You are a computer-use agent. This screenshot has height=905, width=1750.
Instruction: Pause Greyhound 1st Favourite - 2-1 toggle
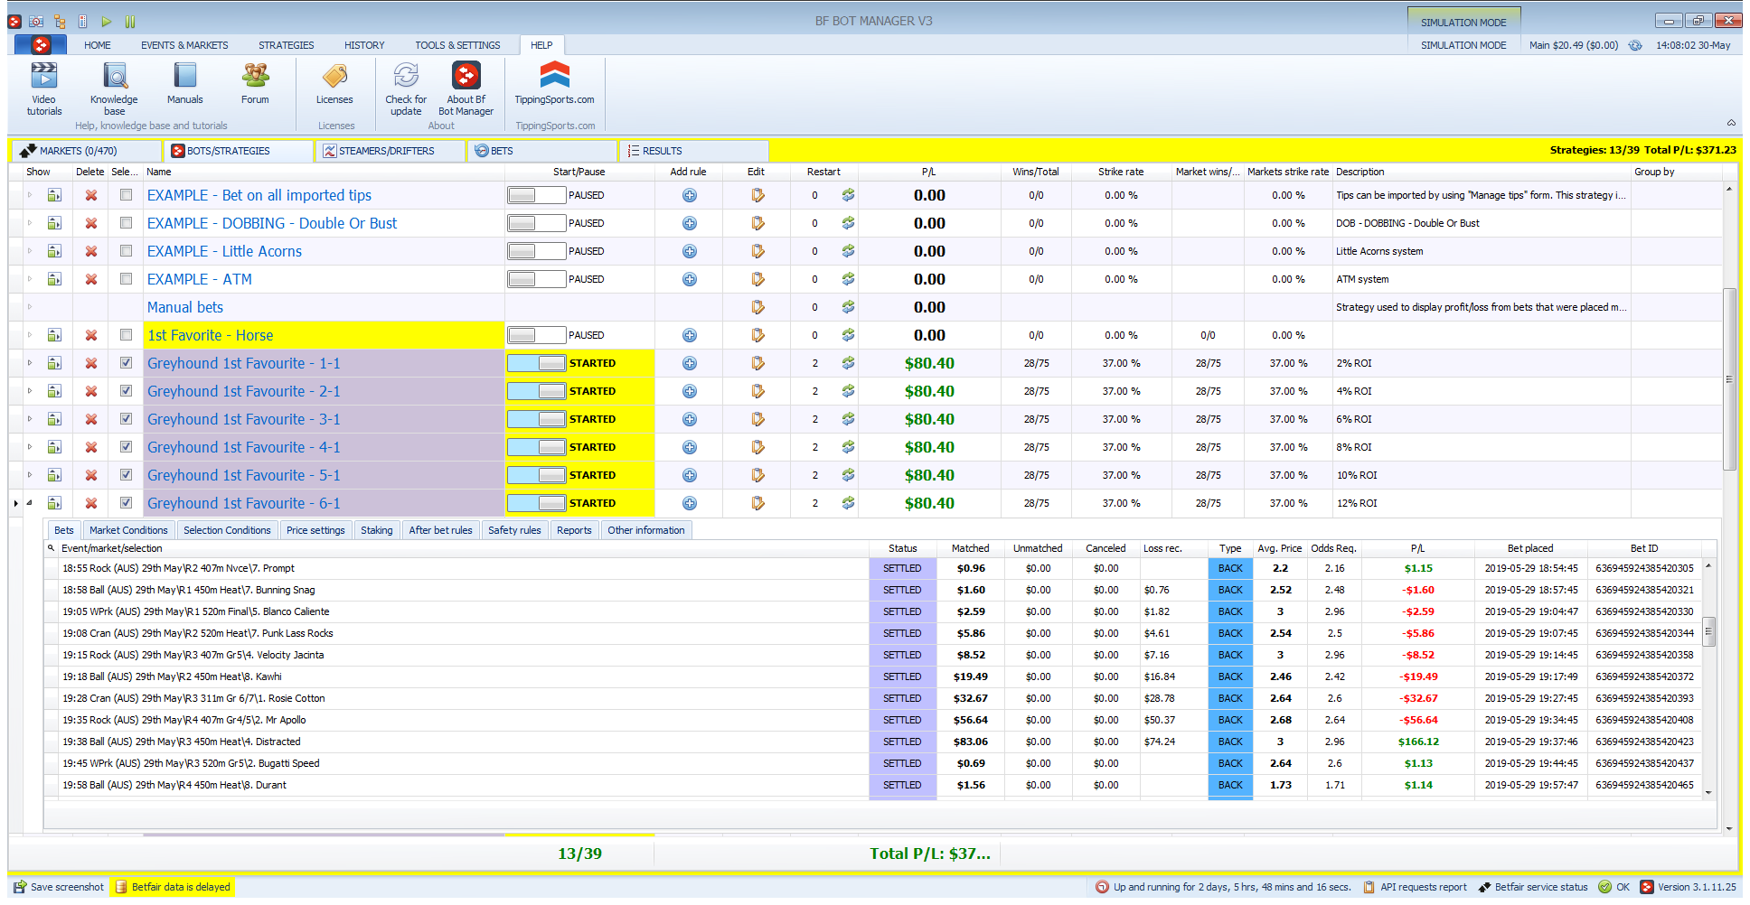(x=536, y=391)
